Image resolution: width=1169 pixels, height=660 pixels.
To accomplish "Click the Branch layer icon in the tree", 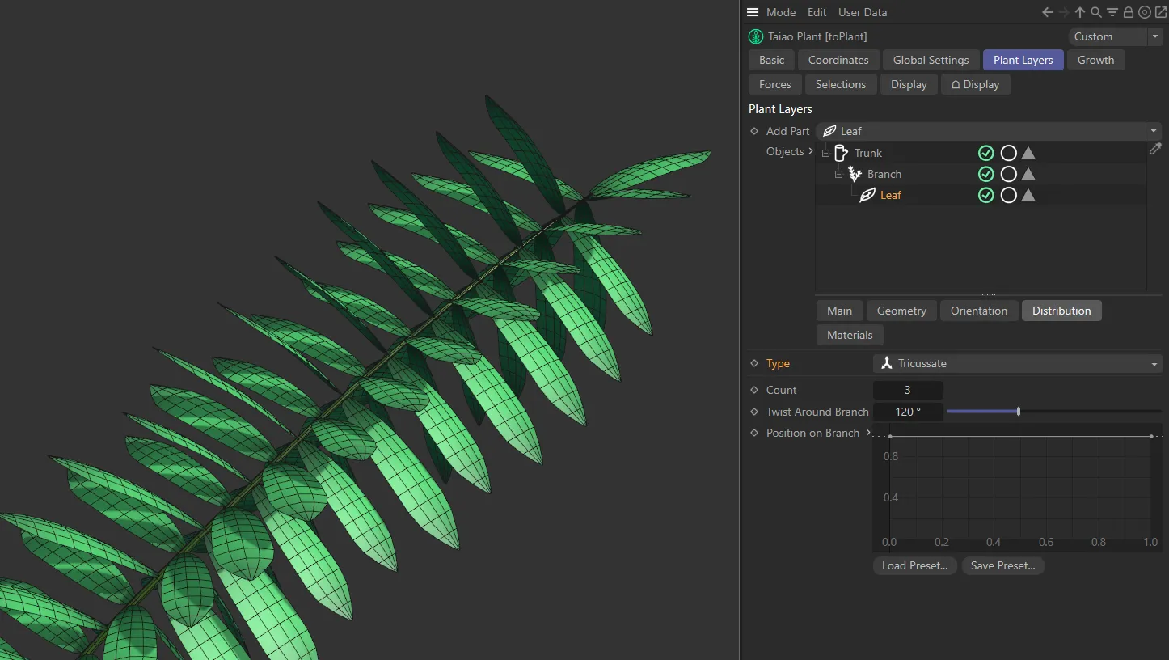I will pyautogui.click(x=854, y=173).
